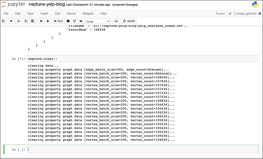
Task: Copy selected cells icon
Action: pos(26,21)
